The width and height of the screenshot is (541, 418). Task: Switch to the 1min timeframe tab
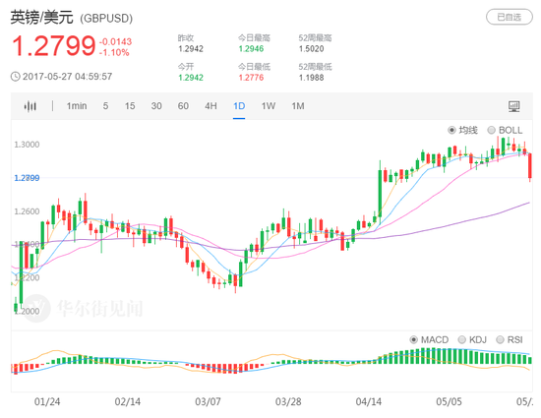(77, 106)
